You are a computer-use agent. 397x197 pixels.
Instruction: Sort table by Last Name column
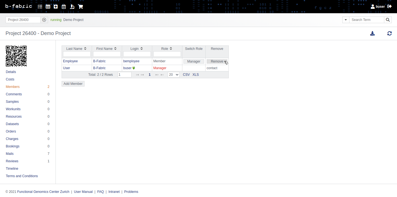point(76,49)
